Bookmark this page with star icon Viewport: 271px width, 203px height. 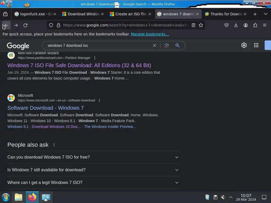(201, 25)
